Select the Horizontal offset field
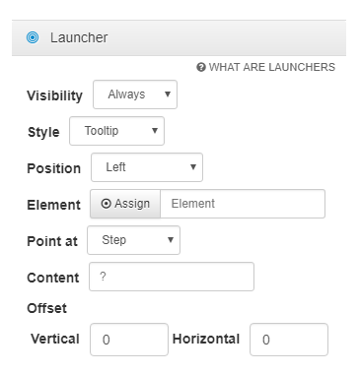 coord(289,340)
